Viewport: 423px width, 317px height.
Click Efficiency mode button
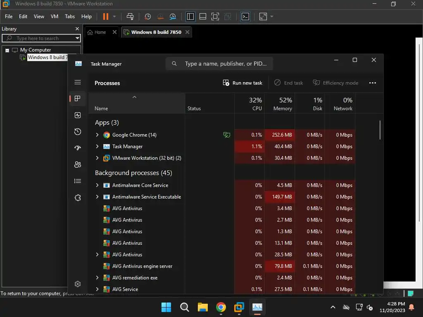click(x=335, y=83)
